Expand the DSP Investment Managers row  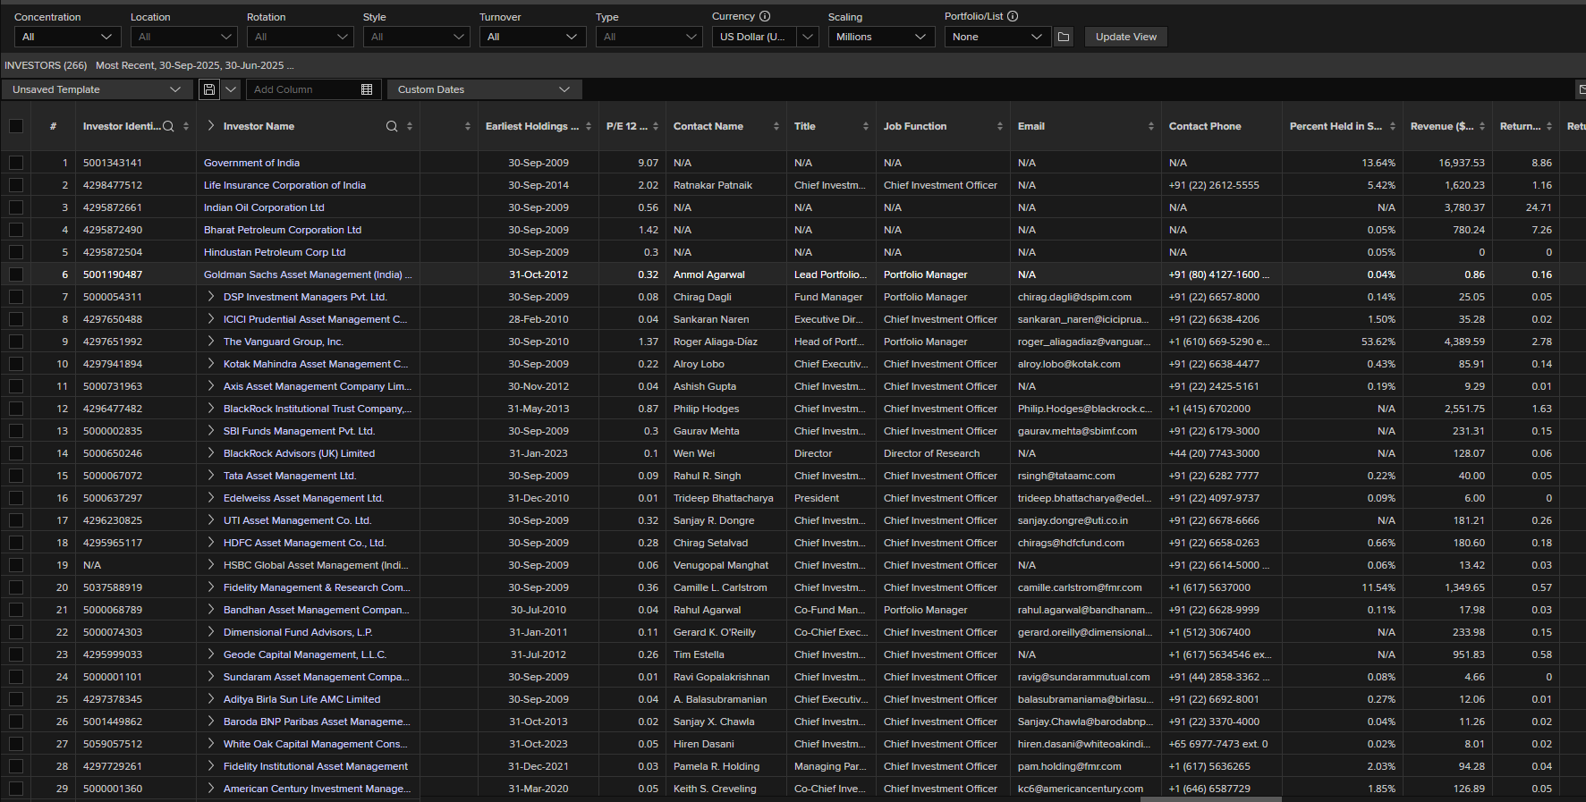[x=210, y=297]
